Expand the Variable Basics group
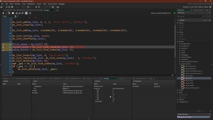Image resolution: width=213 pixels, height=120 pixels. [x=180, y=44]
